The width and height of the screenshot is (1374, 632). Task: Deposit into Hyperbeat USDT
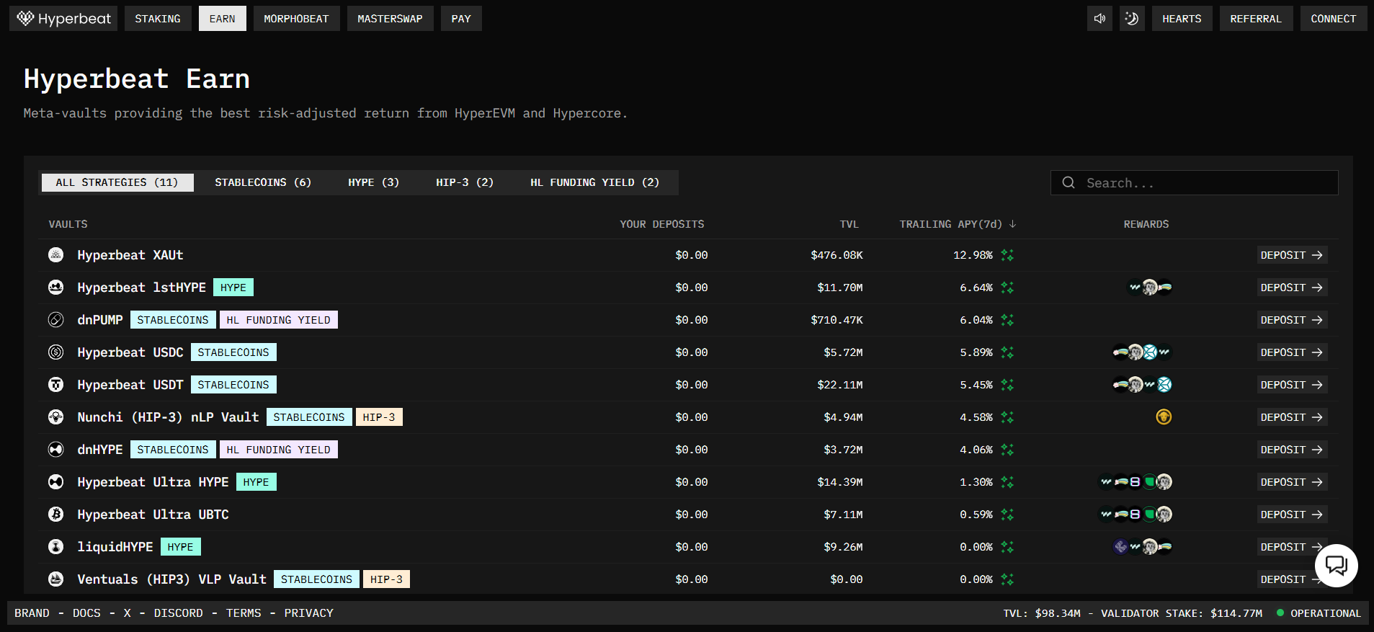[1292, 385]
